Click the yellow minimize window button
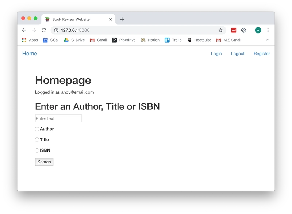The image size is (292, 214). pos(29,18)
